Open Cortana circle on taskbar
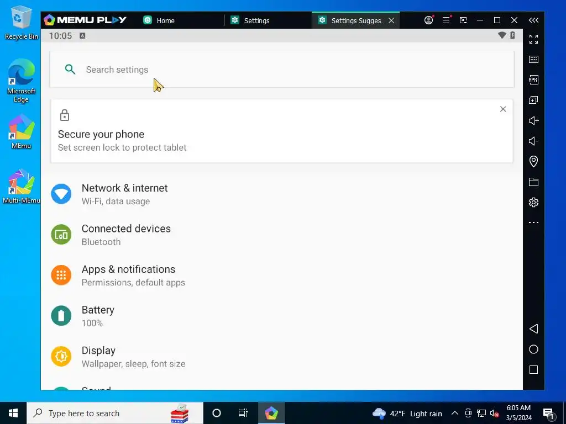 coord(217,413)
